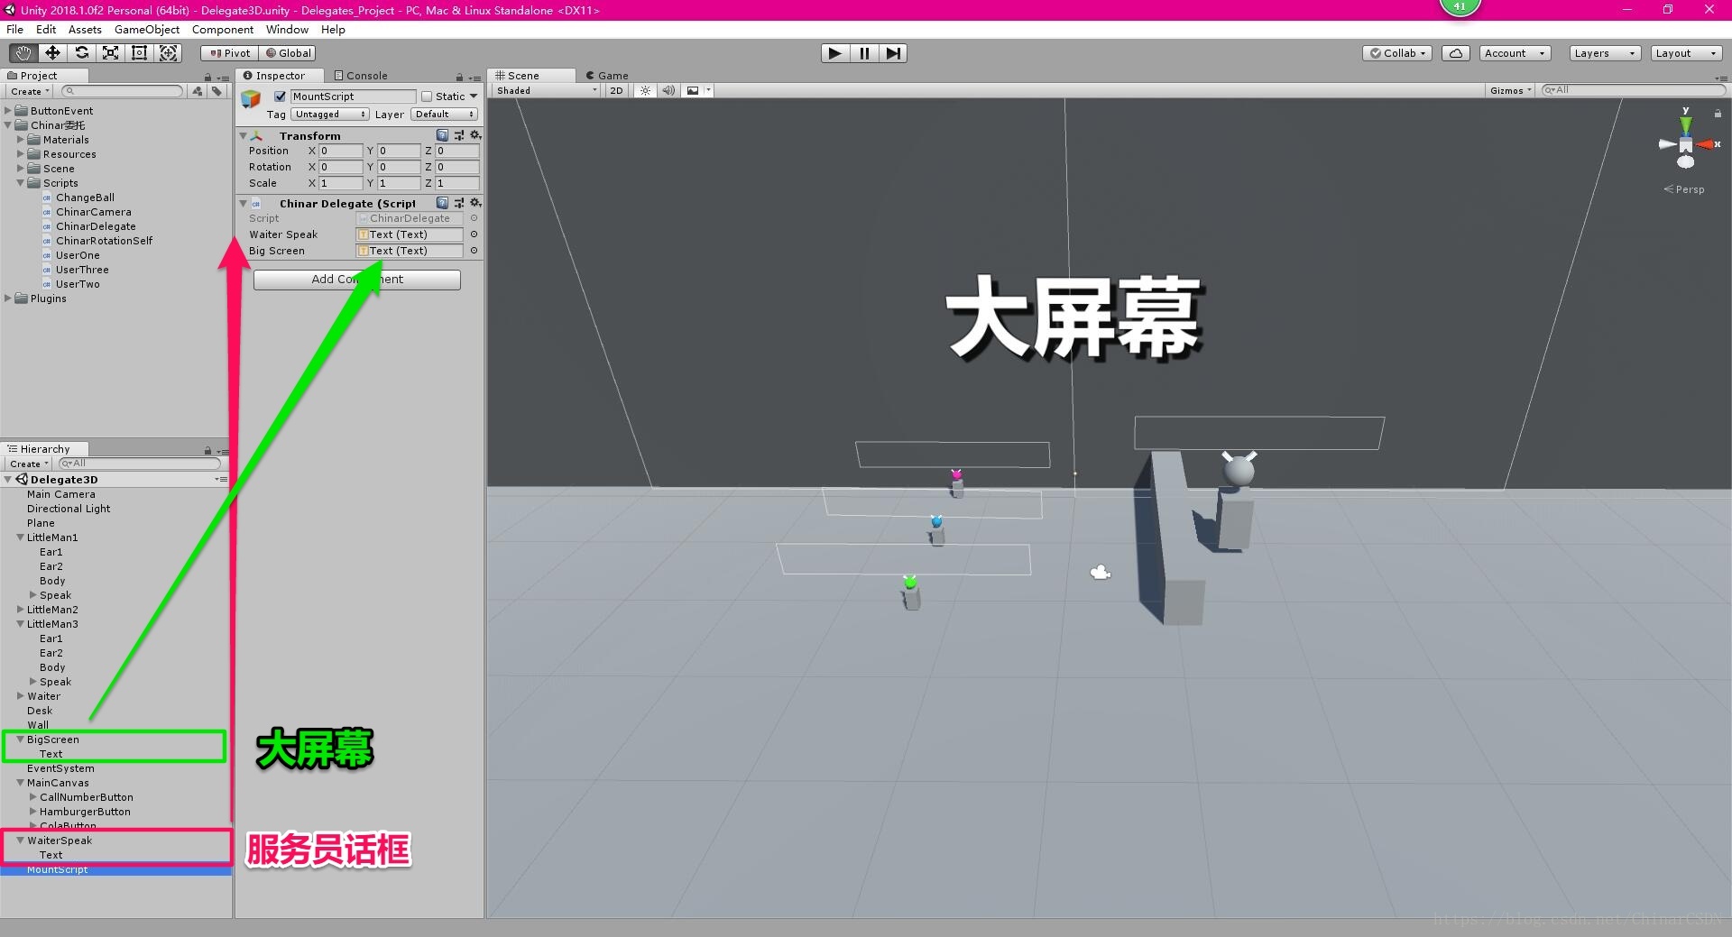Viewport: 1732px width, 937px height.
Task: Toggle scene audio icon
Action: coord(668,90)
